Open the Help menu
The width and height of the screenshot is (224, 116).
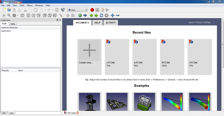point(48,5)
